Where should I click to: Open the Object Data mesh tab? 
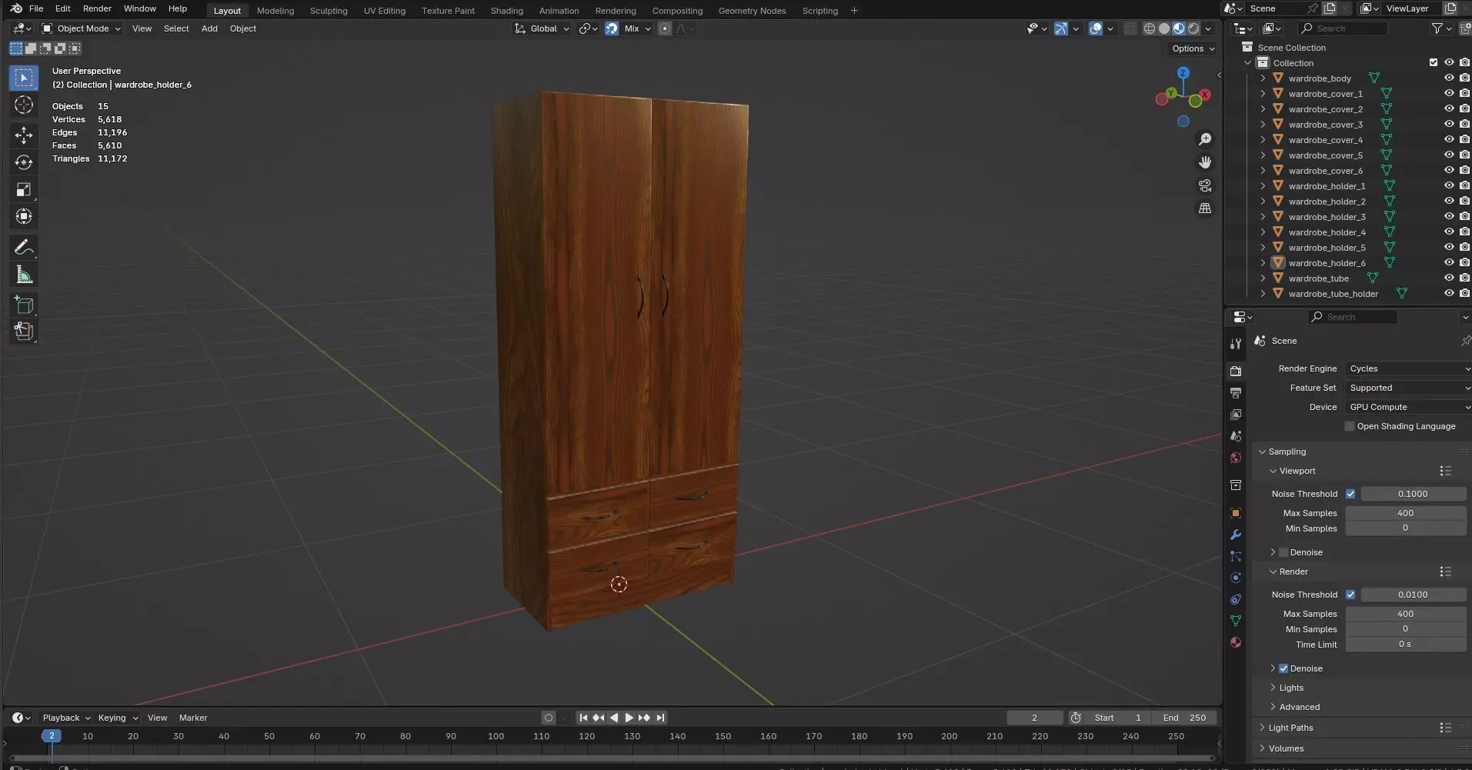1236,621
